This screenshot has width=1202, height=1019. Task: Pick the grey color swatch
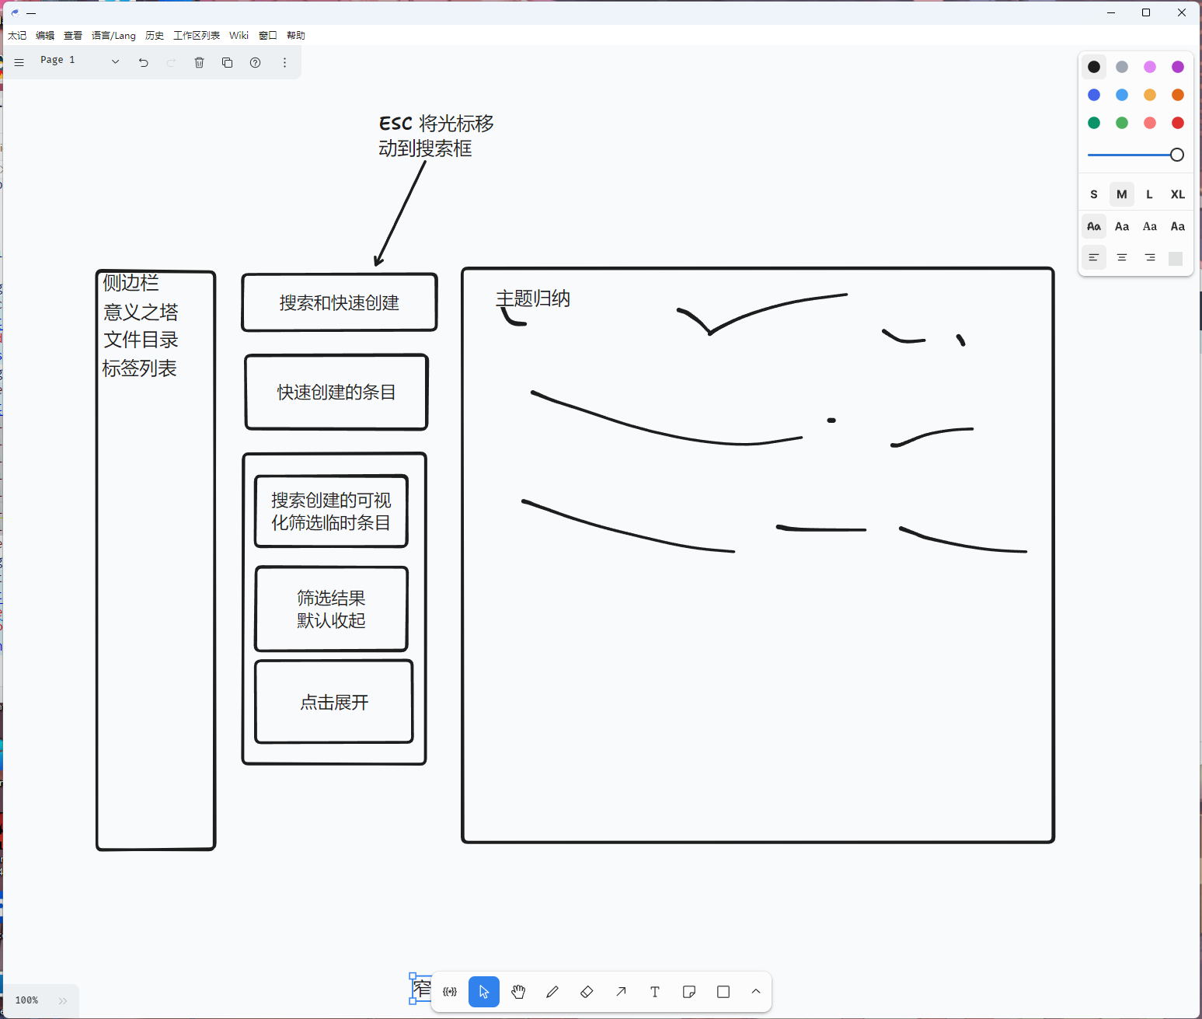(1122, 67)
